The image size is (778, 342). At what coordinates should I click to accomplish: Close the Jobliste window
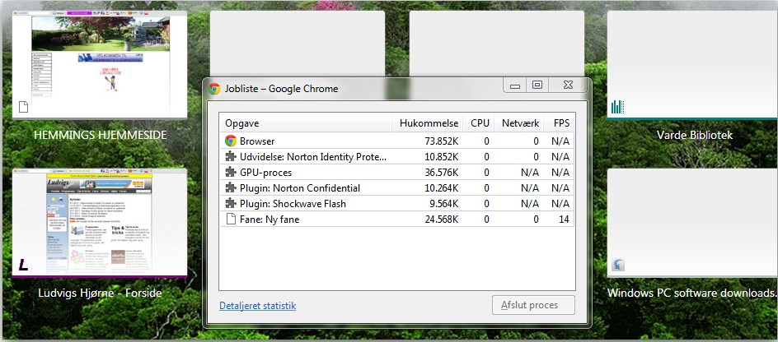568,85
